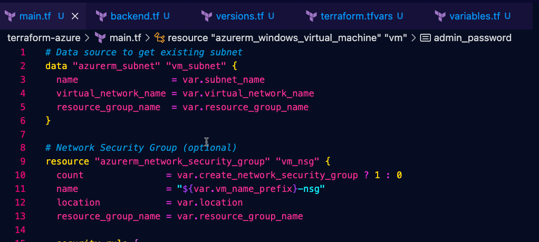Select terraform-azure breadcrumb folder
This screenshot has height=242, width=539.
click(x=44, y=38)
